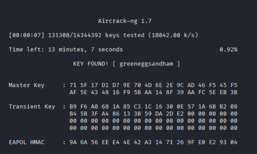Click the EAPOL HMAC hex value
Image resolution: width=257 pixels, height=154 pixels.
(153, 142)
